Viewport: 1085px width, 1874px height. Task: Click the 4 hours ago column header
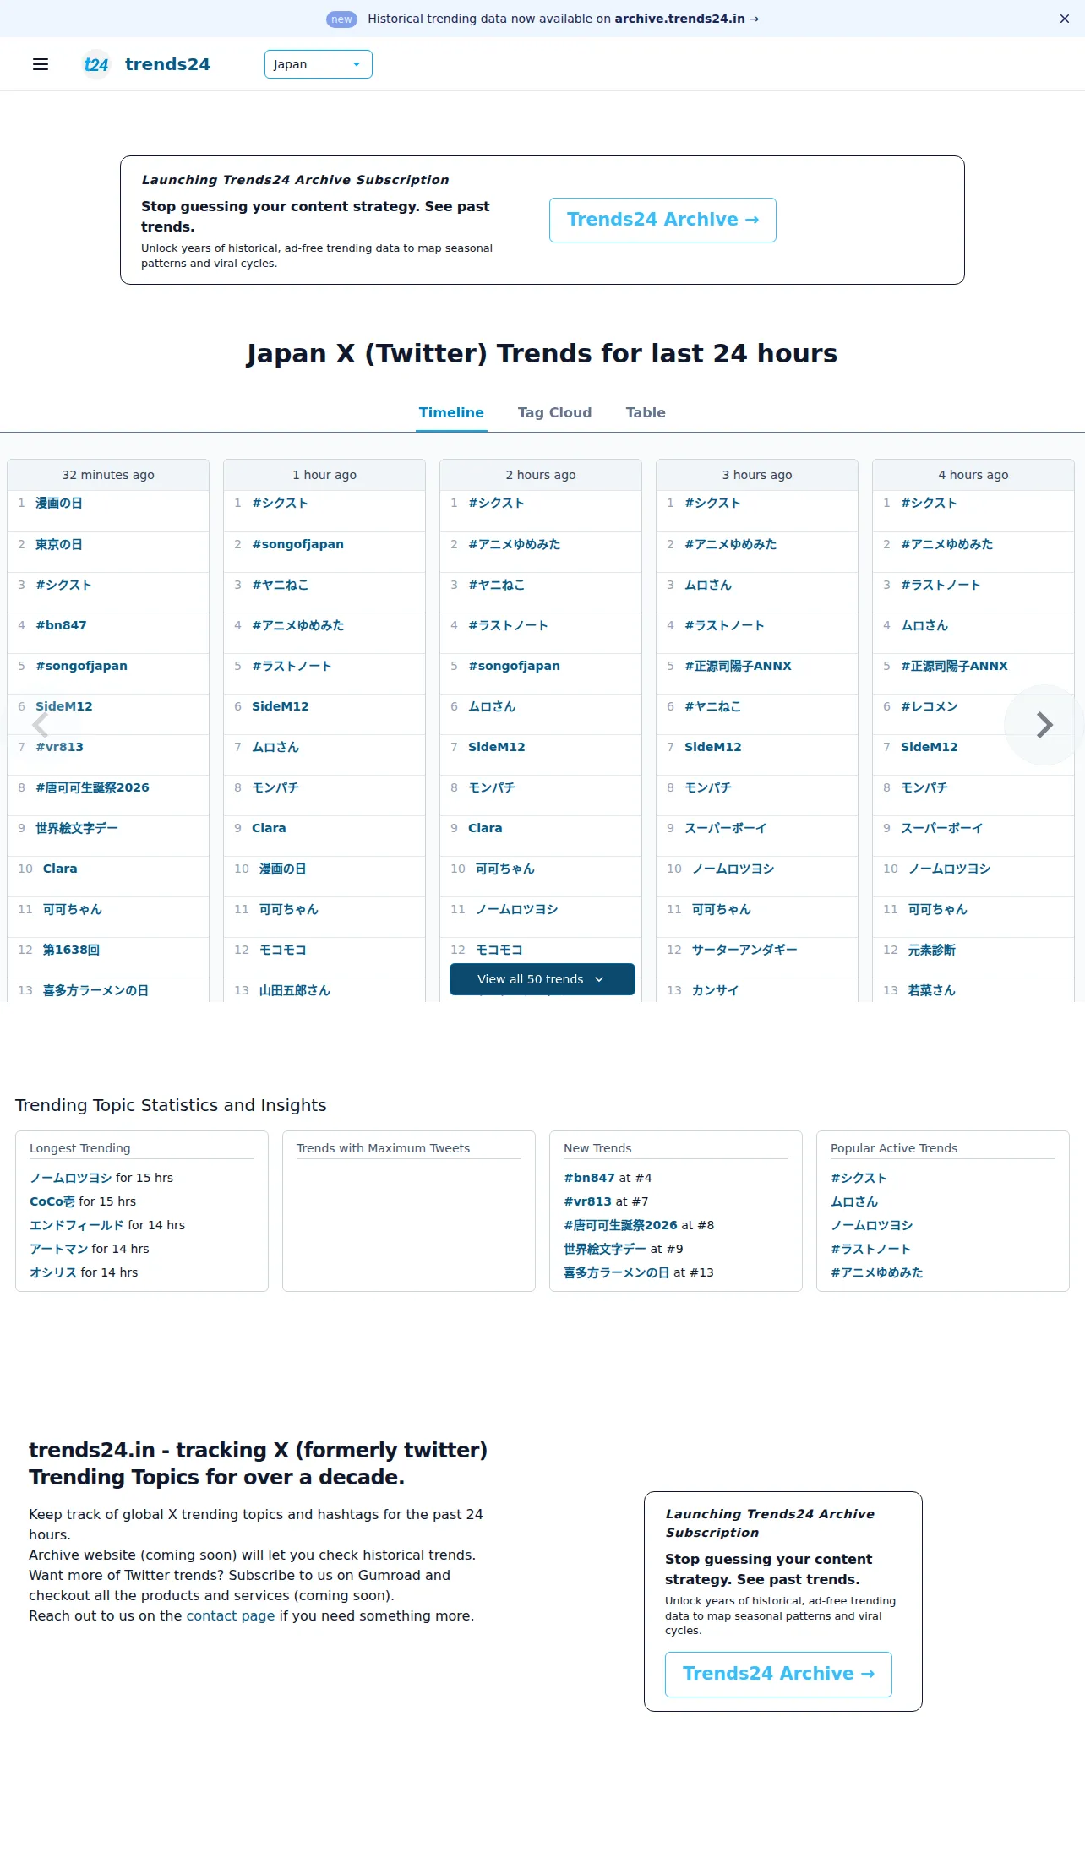[973, 475]
